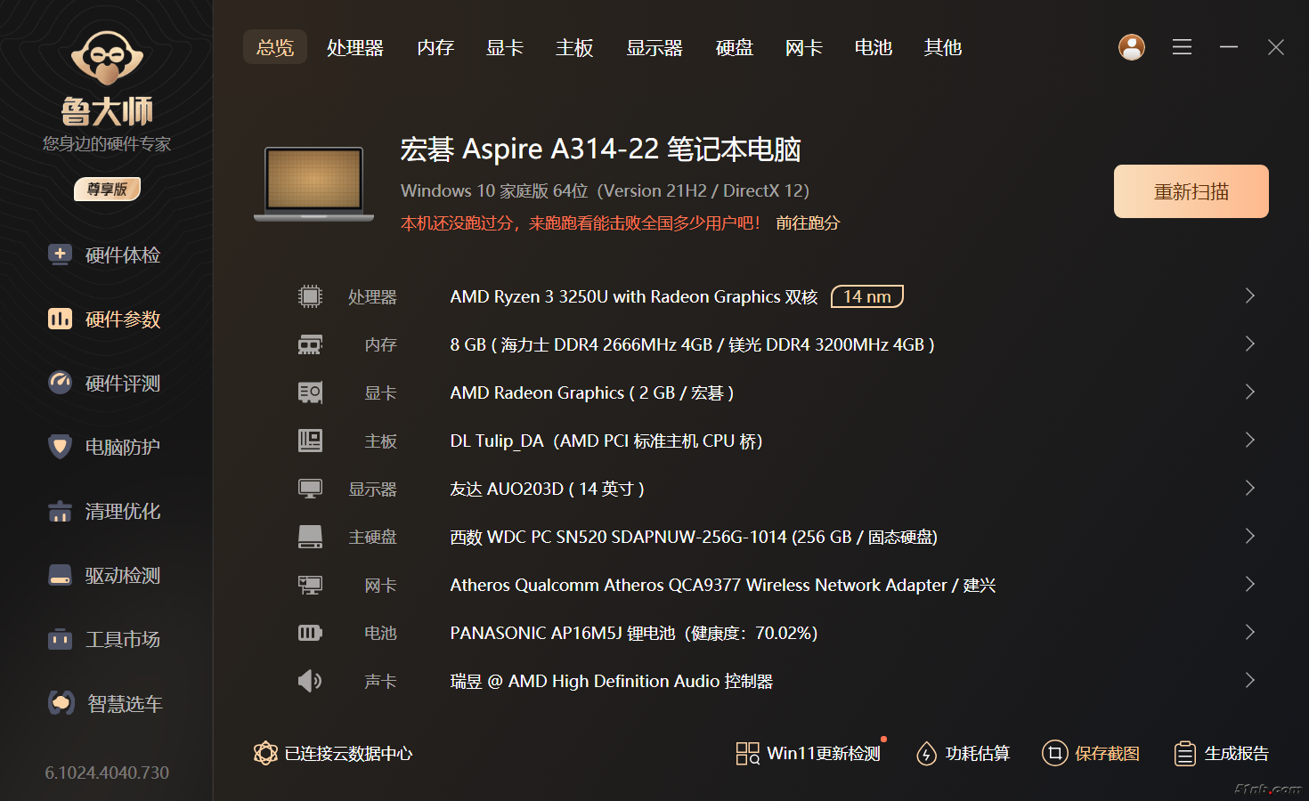The image size is (1309, 801).
Task: Go to 电脑防护 protection page
Action: (105, 448)
